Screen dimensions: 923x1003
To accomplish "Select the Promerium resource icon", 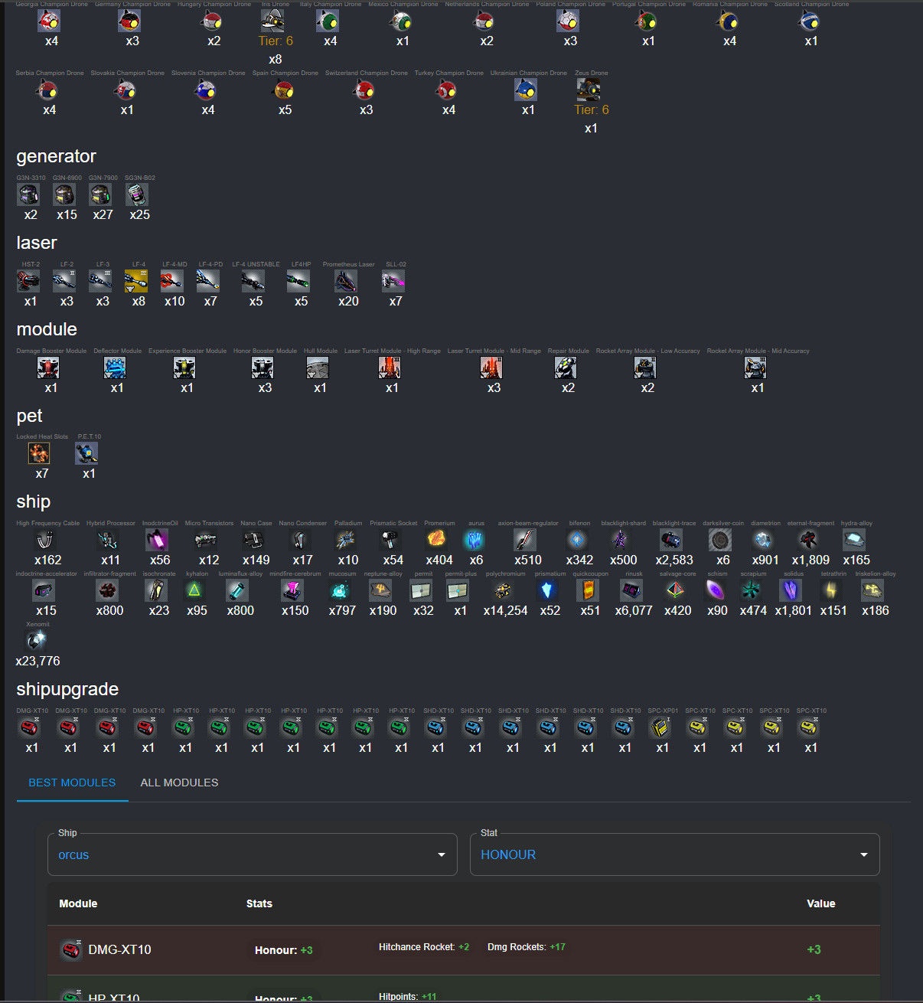I will pos(436,541).
